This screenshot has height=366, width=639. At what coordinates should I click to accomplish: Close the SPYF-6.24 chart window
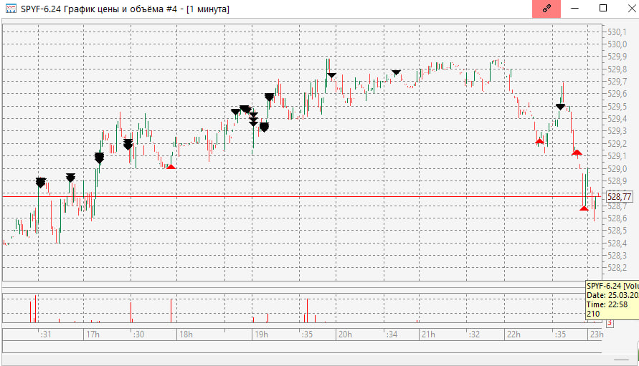click(x=631, y=9)
